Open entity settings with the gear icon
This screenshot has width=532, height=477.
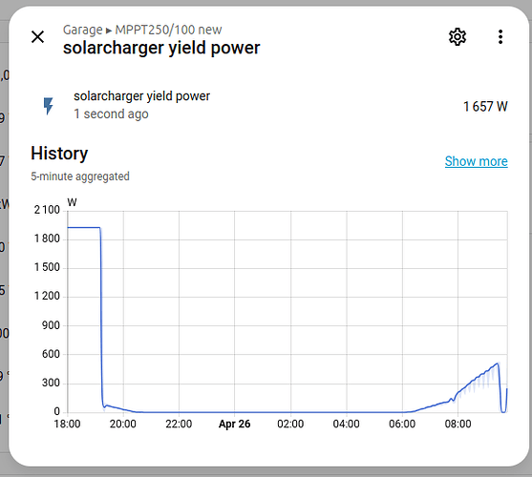pos(458,36)
